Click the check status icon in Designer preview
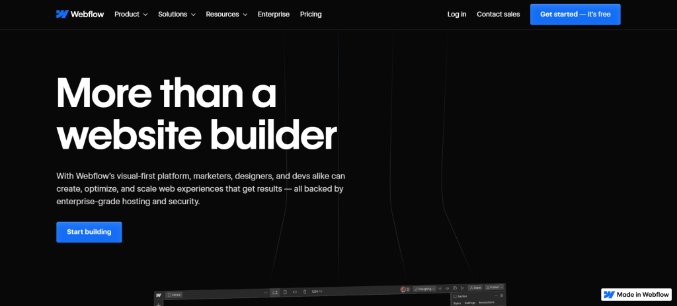Viewport: 677px width, 306px height. (440, 288)
